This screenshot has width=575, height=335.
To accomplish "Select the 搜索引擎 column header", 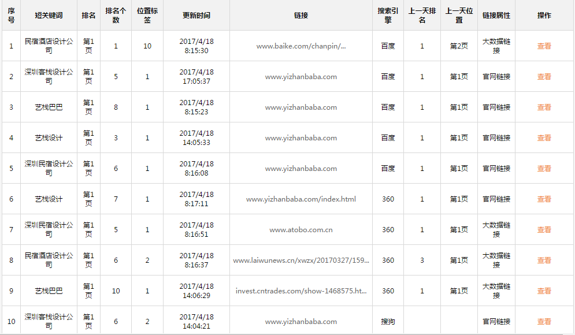I will [x=388, y=16].
